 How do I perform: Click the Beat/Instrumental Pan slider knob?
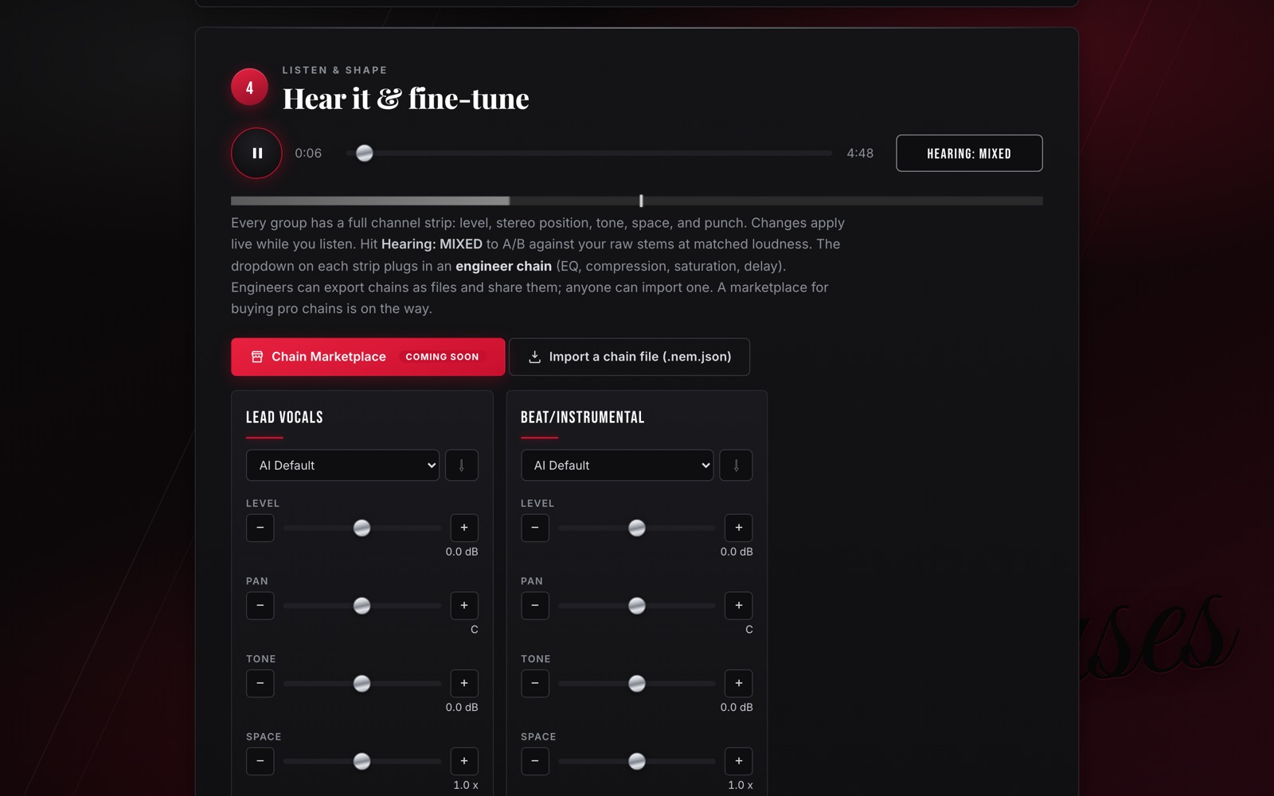637,606
